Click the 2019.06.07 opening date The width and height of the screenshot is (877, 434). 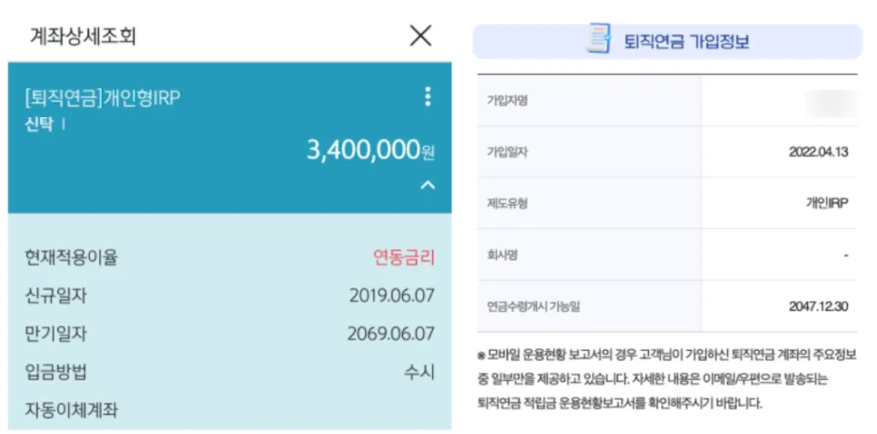[392, 295]
